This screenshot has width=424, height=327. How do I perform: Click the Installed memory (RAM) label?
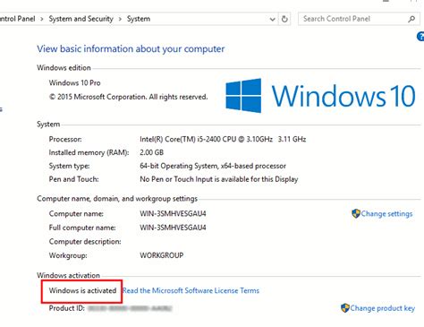89,152
